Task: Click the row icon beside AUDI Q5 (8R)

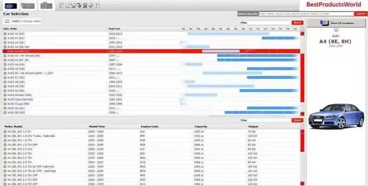Action: pos(5,113)
